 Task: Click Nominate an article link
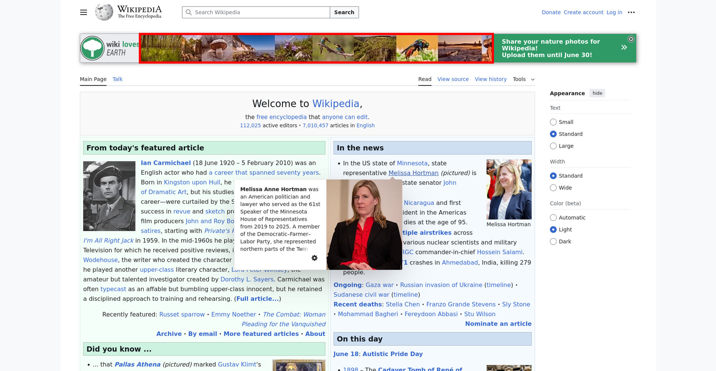pos(498,324)
